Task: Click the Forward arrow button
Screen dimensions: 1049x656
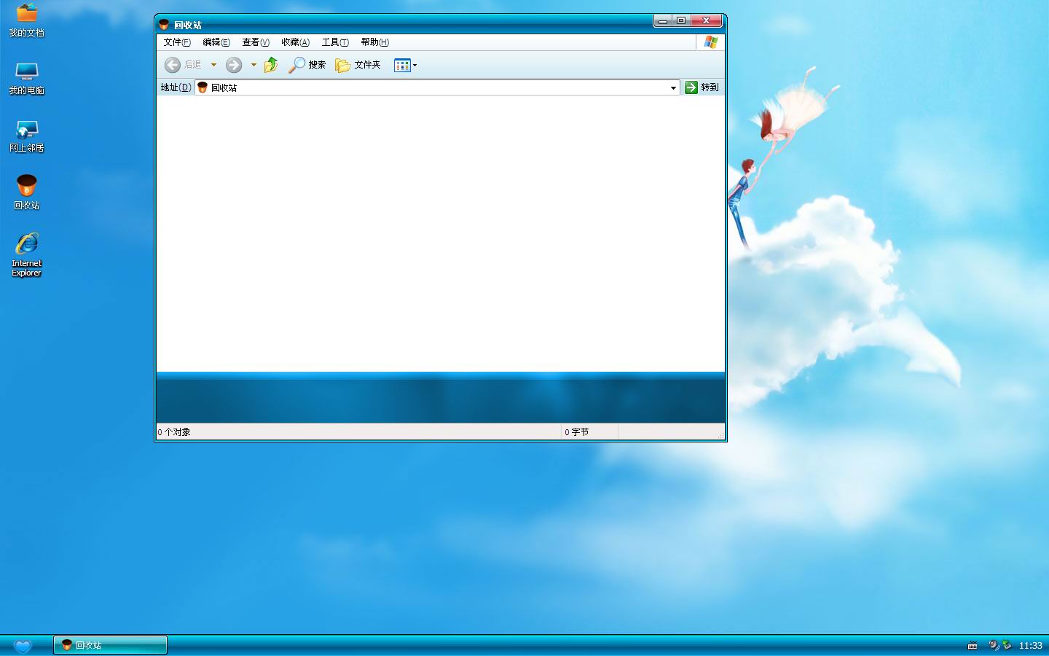Action: coord(234,65)
